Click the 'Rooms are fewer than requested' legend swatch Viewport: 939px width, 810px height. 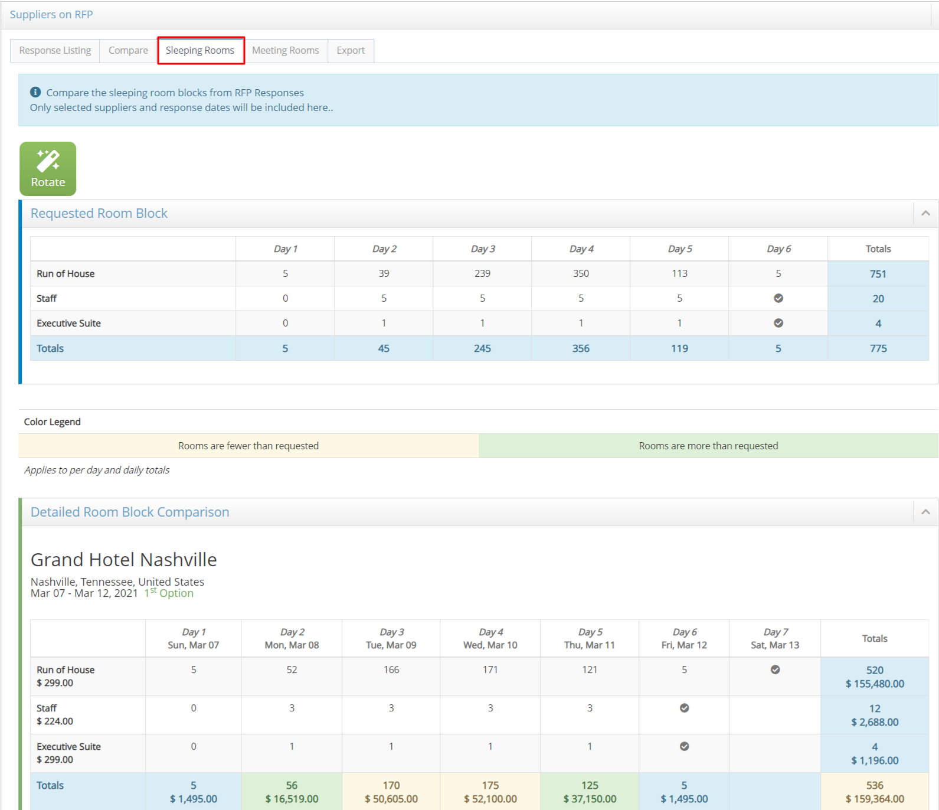coord(248,446)
